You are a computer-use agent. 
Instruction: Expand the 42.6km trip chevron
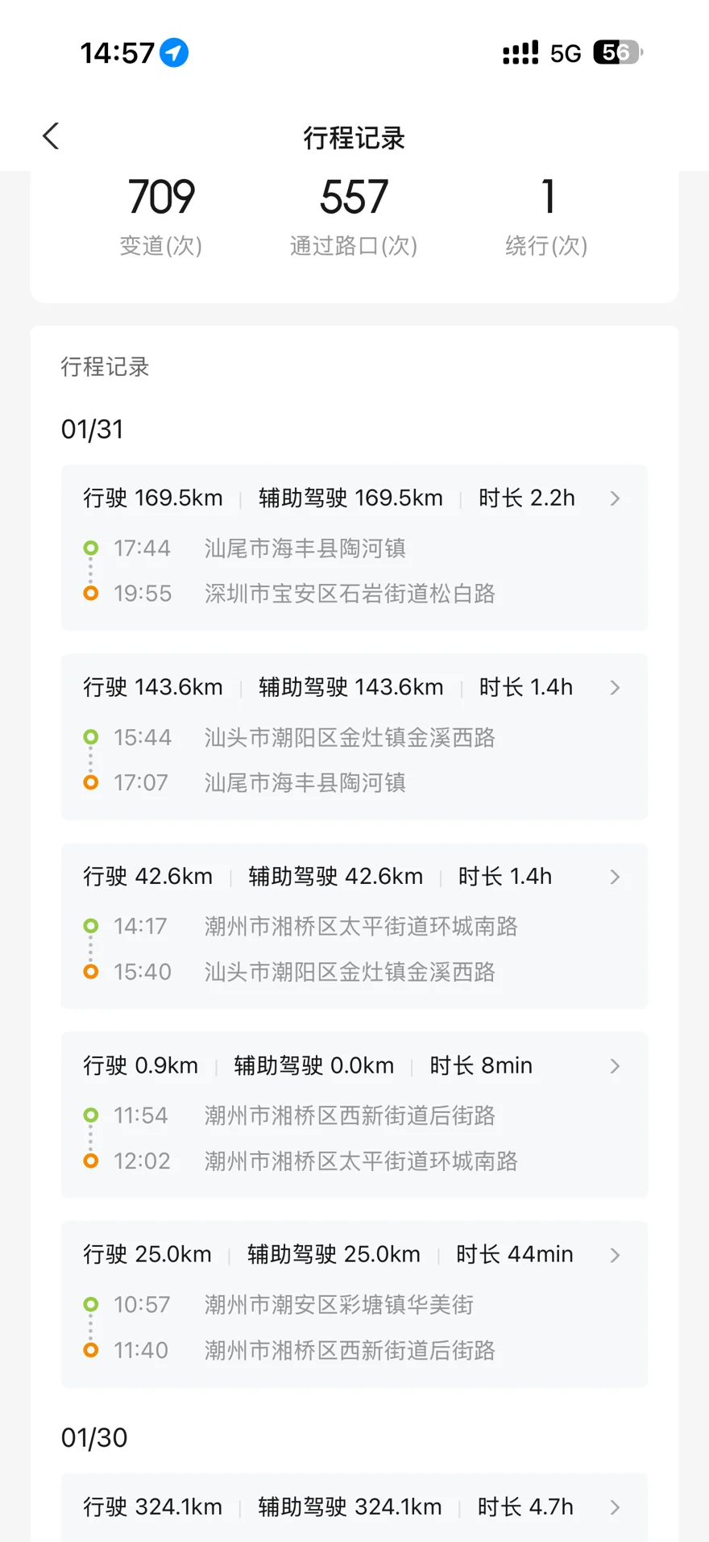point(615,877)
